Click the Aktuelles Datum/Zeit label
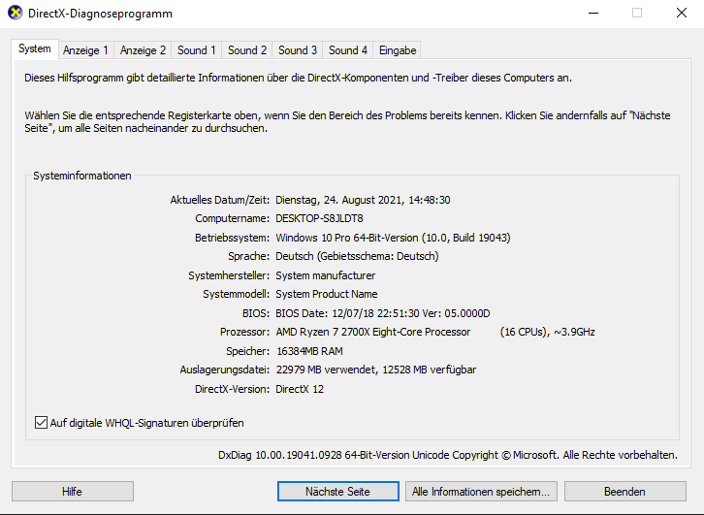This screenshot has width=704, height=515. click(x=219, y=200)
